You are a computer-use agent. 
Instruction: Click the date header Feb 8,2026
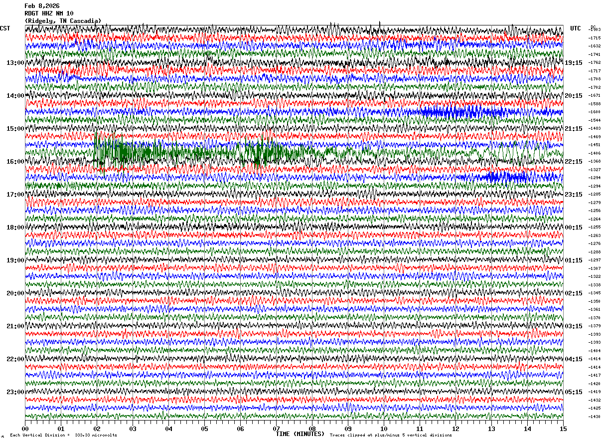click(x=42, y=6)
